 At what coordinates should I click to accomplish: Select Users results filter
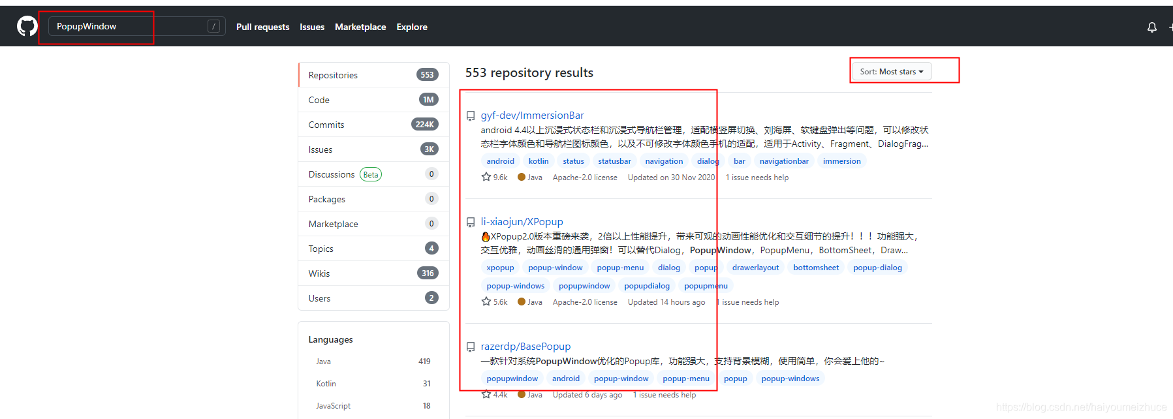click(374, 298)
